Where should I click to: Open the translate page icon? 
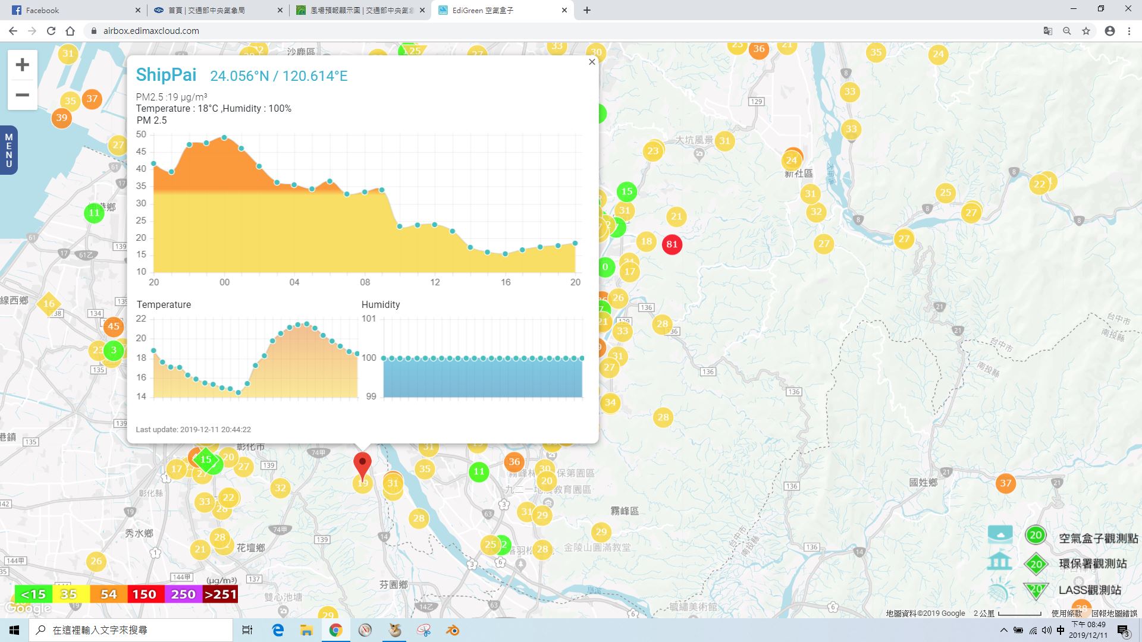1048,31
